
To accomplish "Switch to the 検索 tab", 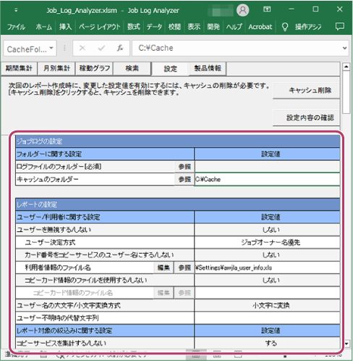I will [x=132, y=68].
